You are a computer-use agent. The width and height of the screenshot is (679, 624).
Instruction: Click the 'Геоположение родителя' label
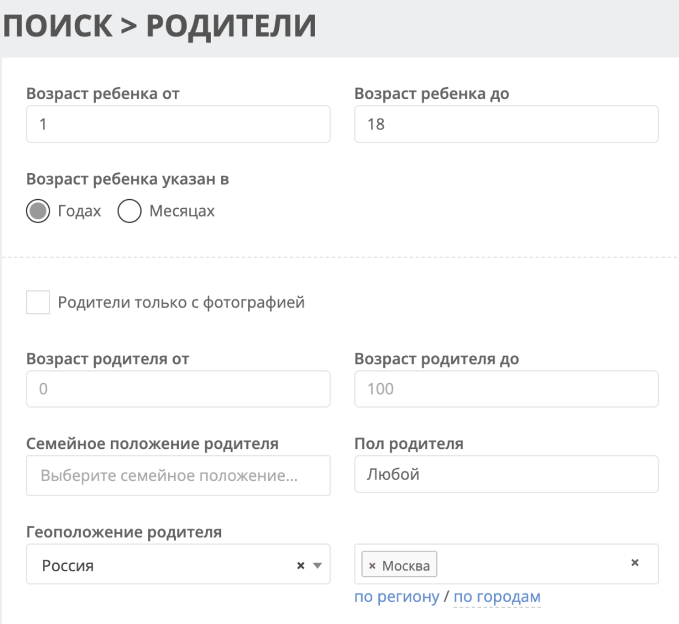124,532
